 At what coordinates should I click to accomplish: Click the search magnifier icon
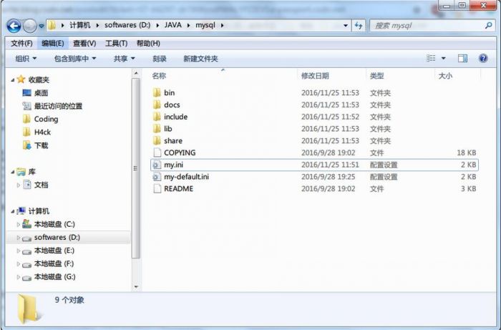(488, 25)
